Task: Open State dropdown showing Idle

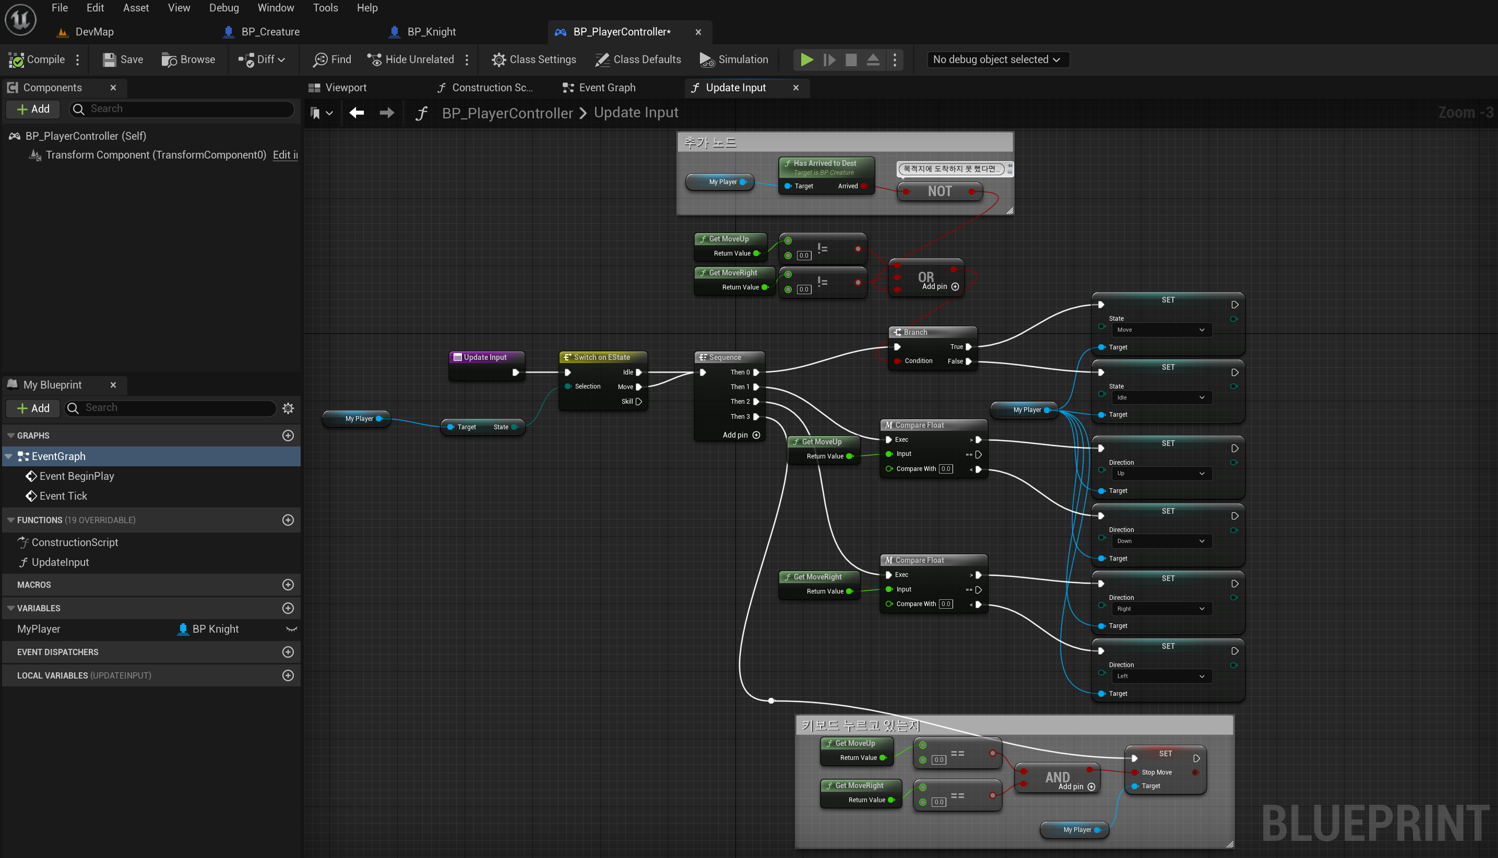Action: coord(1161,397)
